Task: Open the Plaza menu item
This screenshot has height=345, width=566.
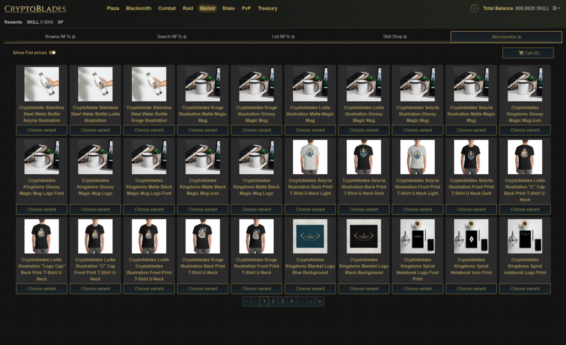Action: 113,8
